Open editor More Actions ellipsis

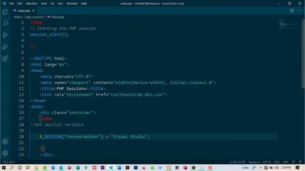[299, 10]
